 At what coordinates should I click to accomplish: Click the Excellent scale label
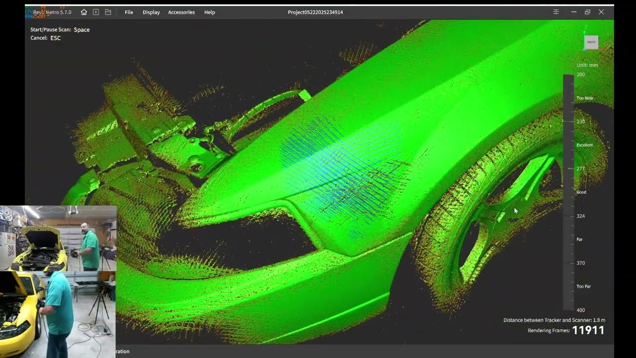click(x=584, y=145)
